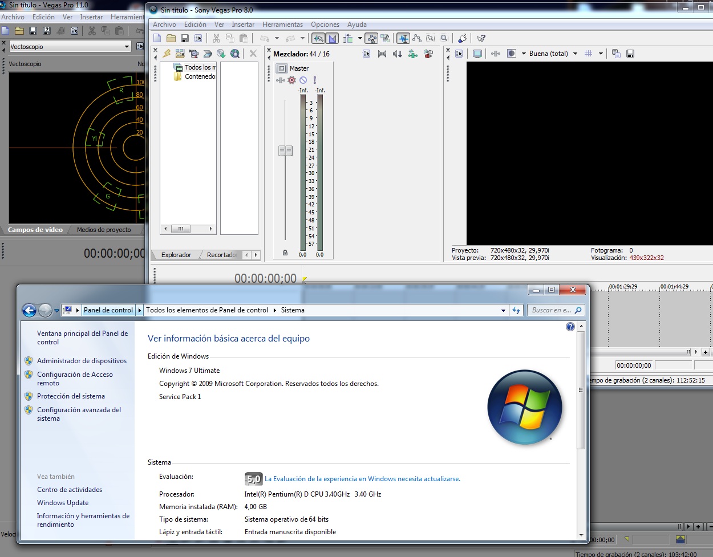This screenshot has width=713, height=557.
Task: Open Ayuda menu in Vegas Pro 8.0
Action: (x=357, y=25)
